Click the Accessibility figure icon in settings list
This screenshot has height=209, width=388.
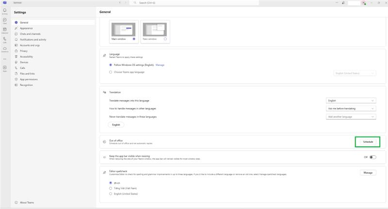tap(16, 57)
